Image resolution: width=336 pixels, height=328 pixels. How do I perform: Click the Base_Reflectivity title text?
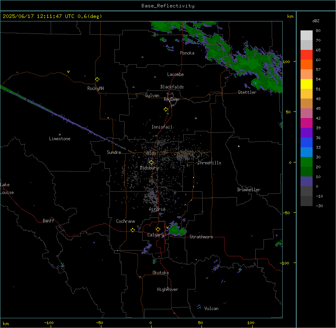pos(168,6)
